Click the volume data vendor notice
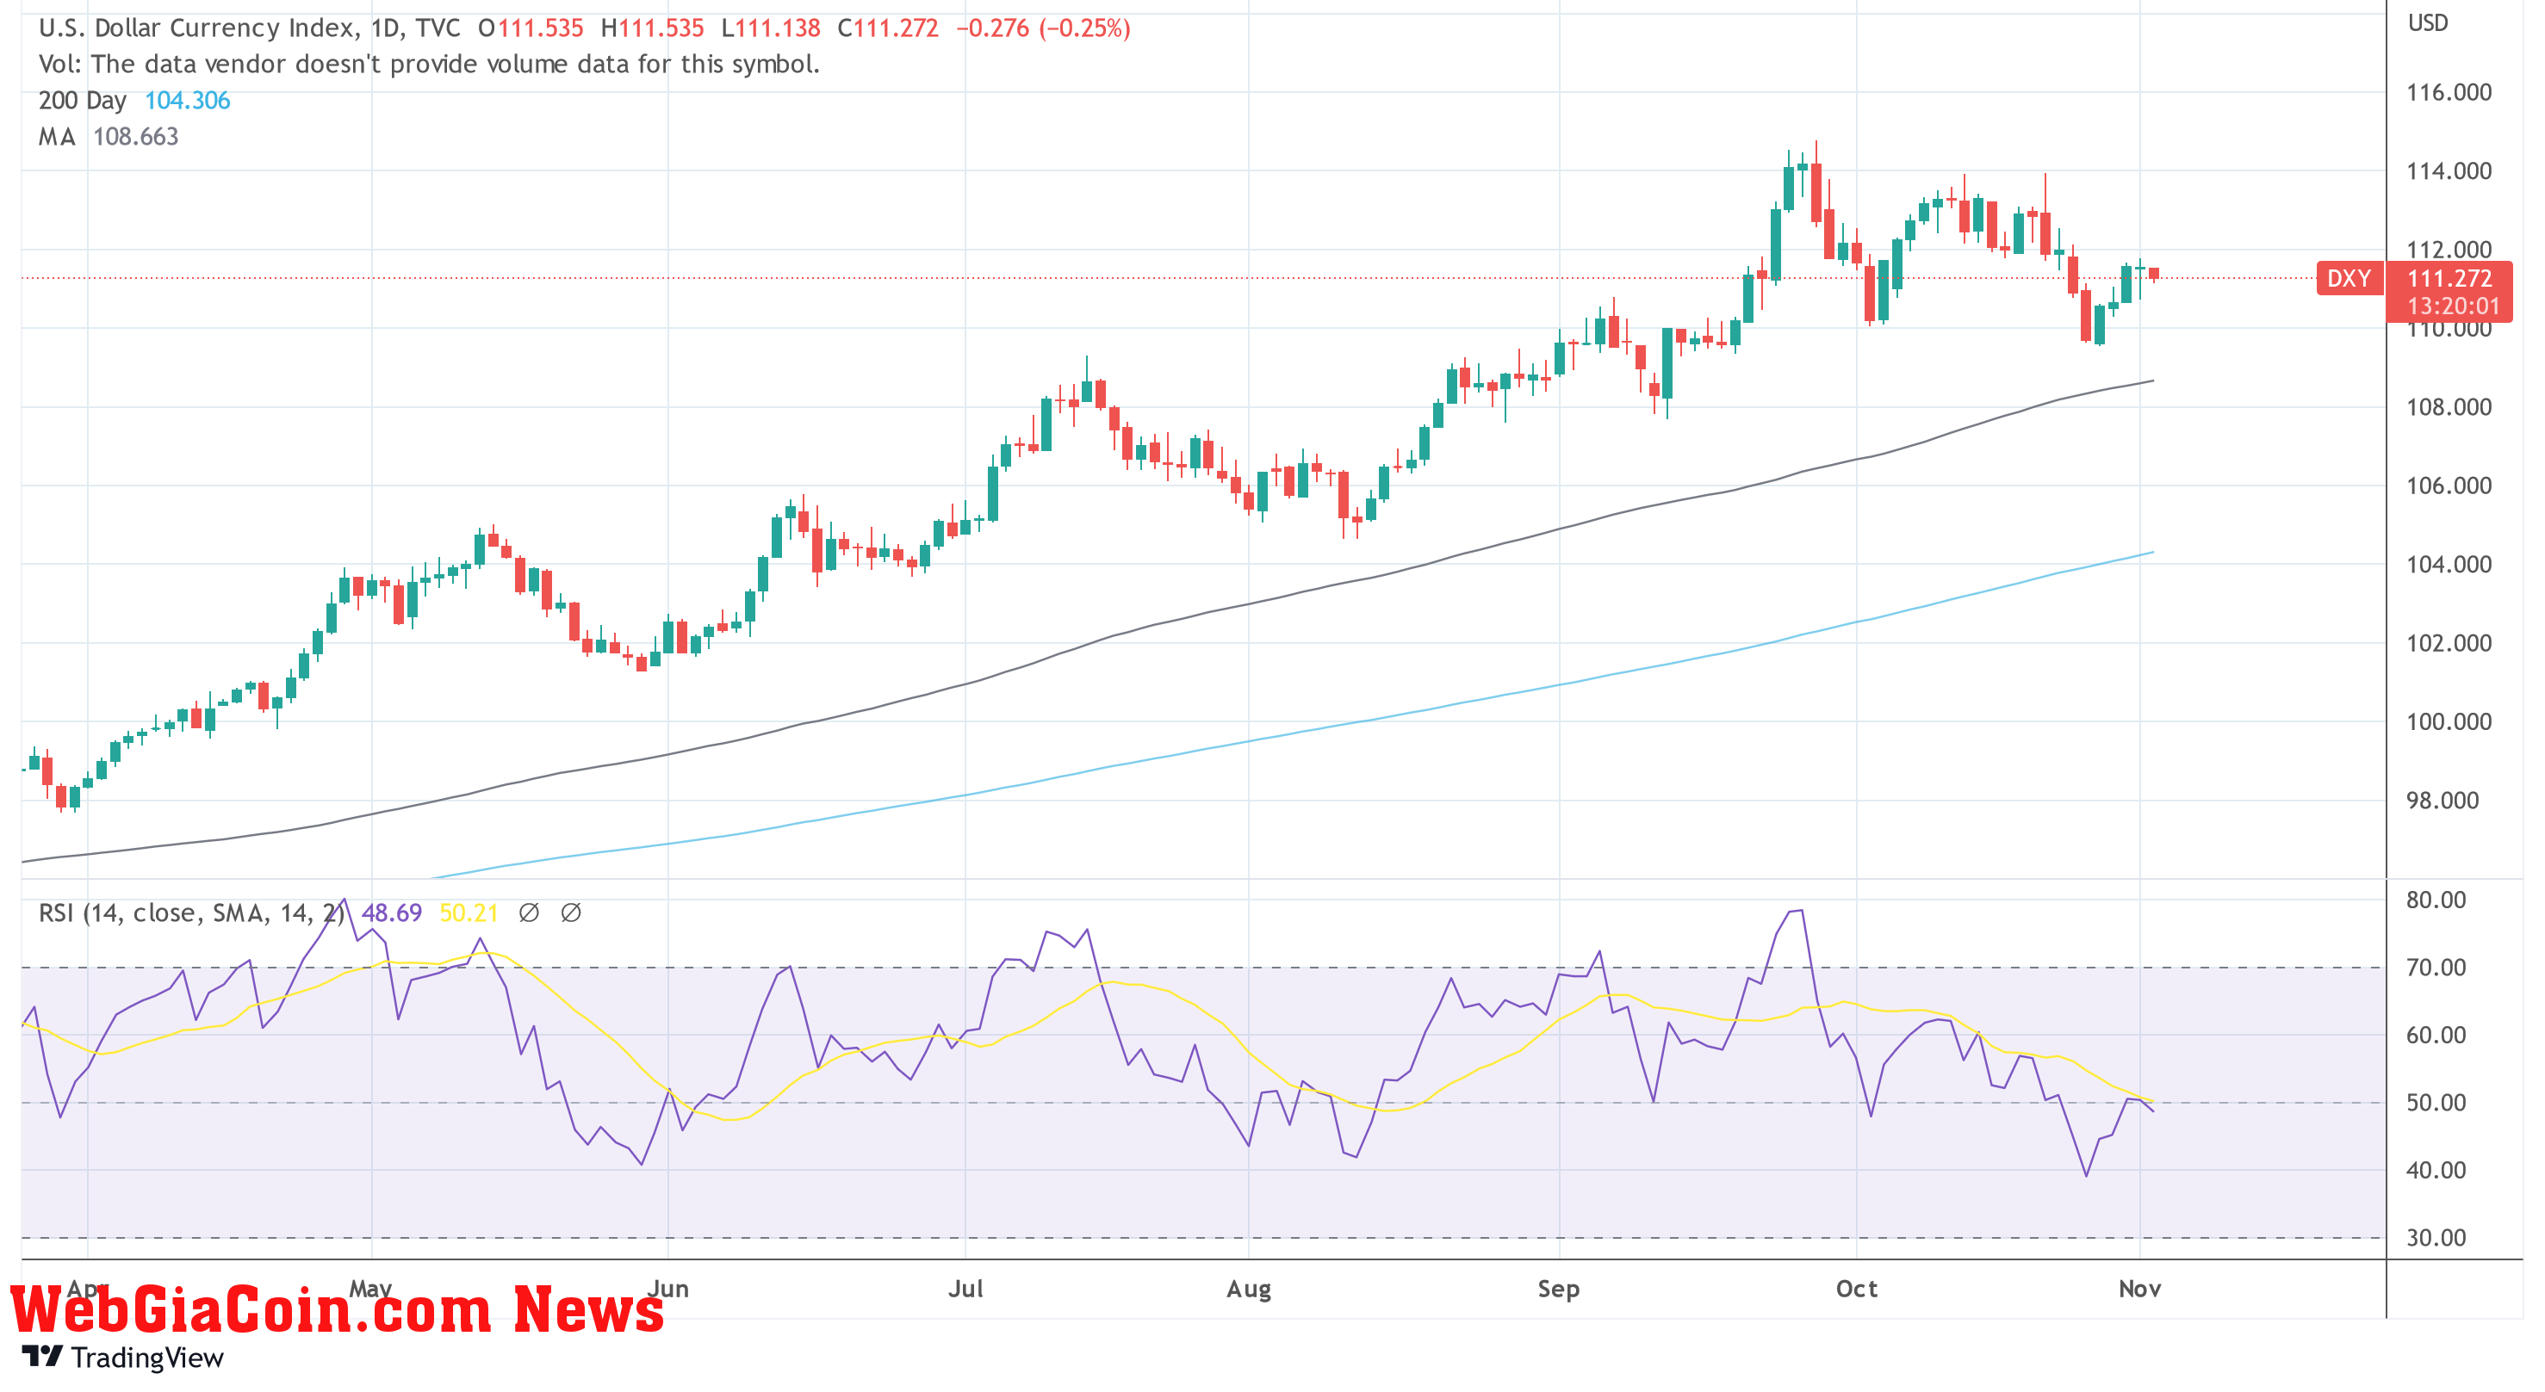 point(429,65)
